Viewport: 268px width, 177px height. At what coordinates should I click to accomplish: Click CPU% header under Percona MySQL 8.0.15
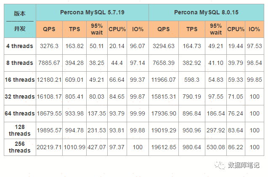point(236,29)
